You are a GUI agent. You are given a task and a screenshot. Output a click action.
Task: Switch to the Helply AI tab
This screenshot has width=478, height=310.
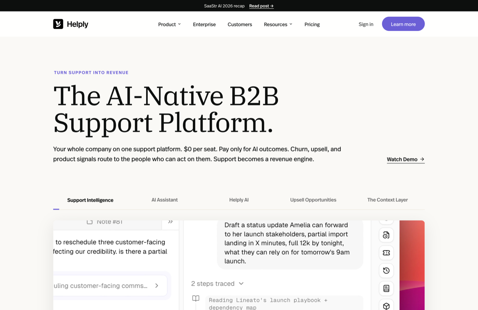[239, 200]
